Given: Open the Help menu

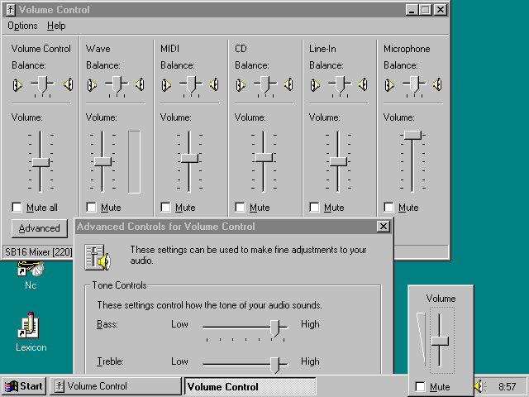Looking at the screenshot, I should tap(56, 26).
